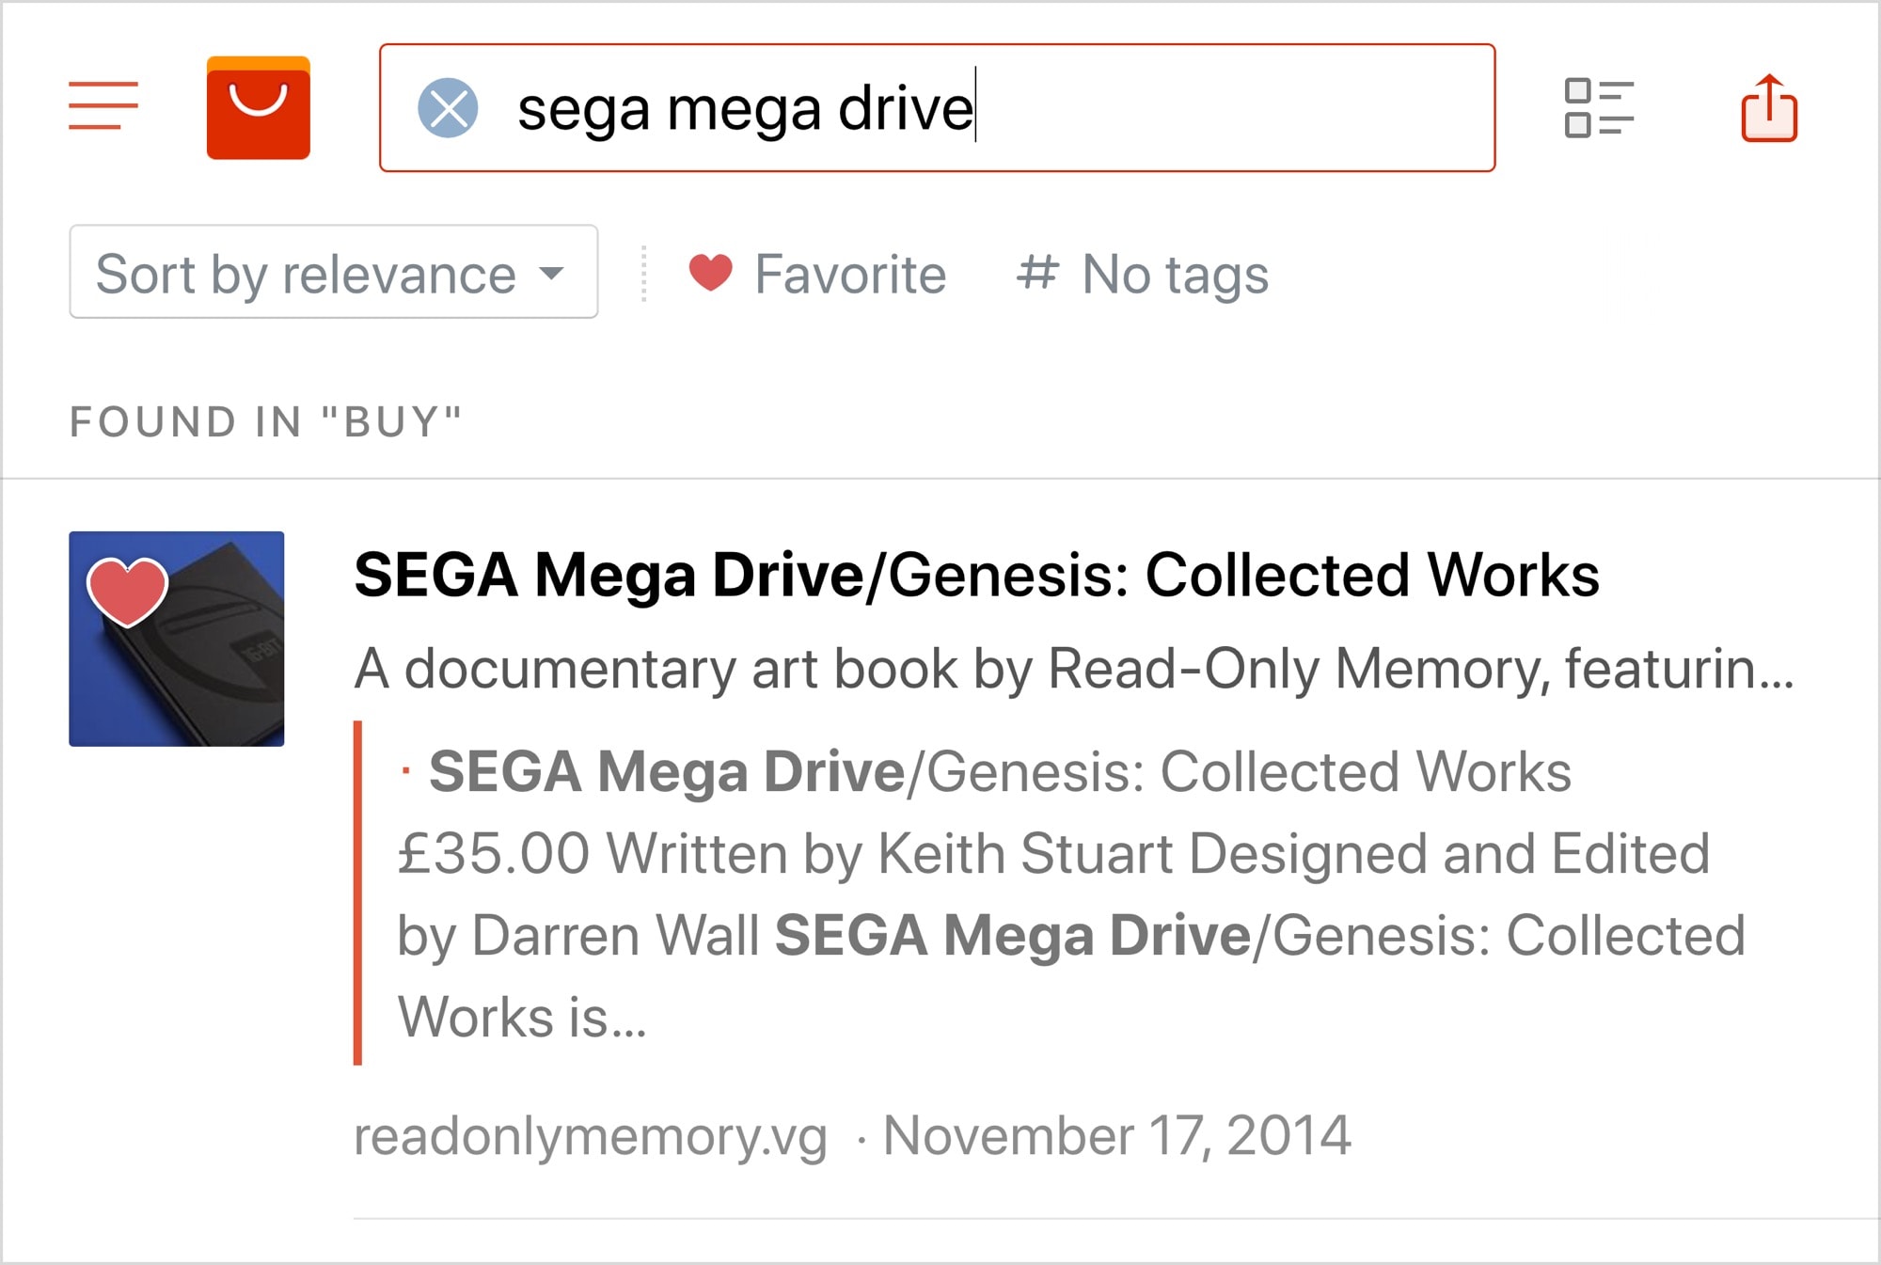Click the chevron on the sort selector
The image size is (1881, 1265).
tap(550, 276)
